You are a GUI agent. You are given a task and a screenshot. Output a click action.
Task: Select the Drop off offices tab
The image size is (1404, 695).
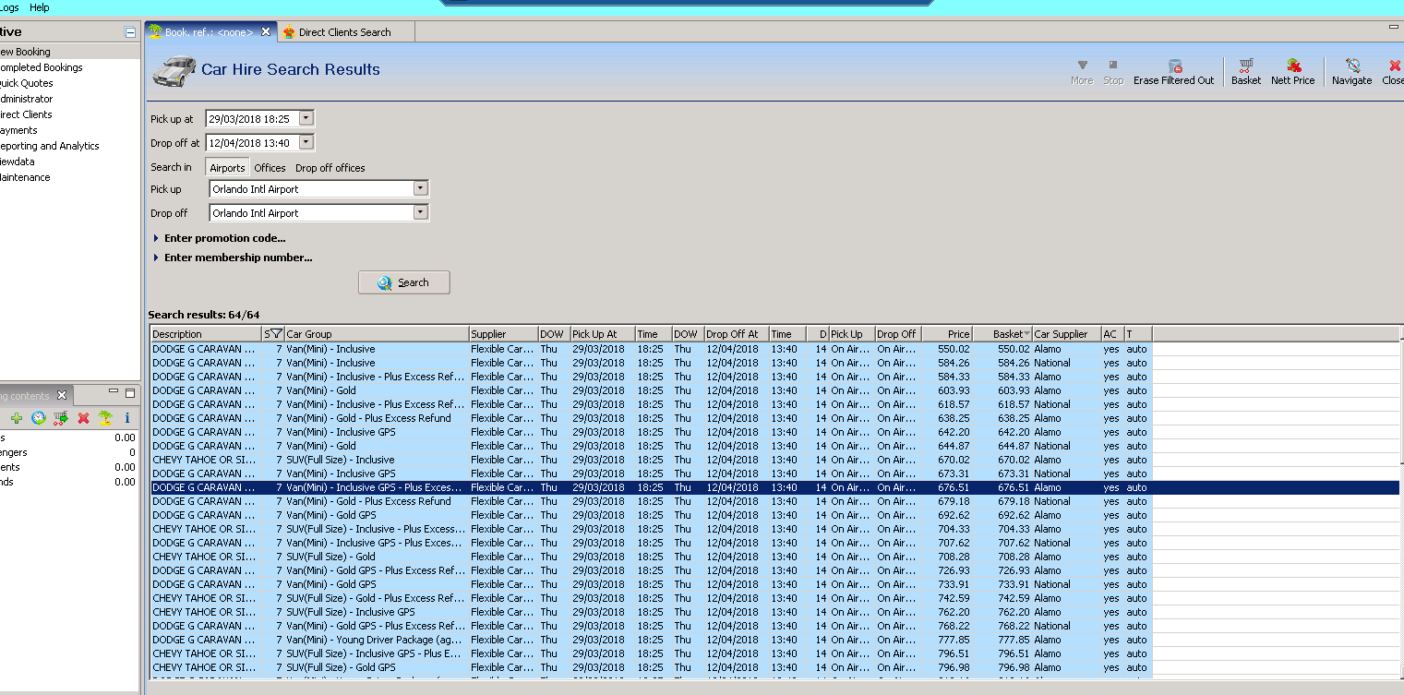click(x=330, y=168)
